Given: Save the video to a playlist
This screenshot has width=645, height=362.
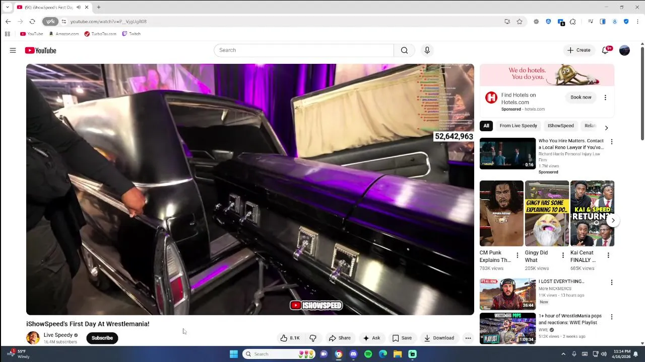Looking at the screenshot, I should 402,338.
